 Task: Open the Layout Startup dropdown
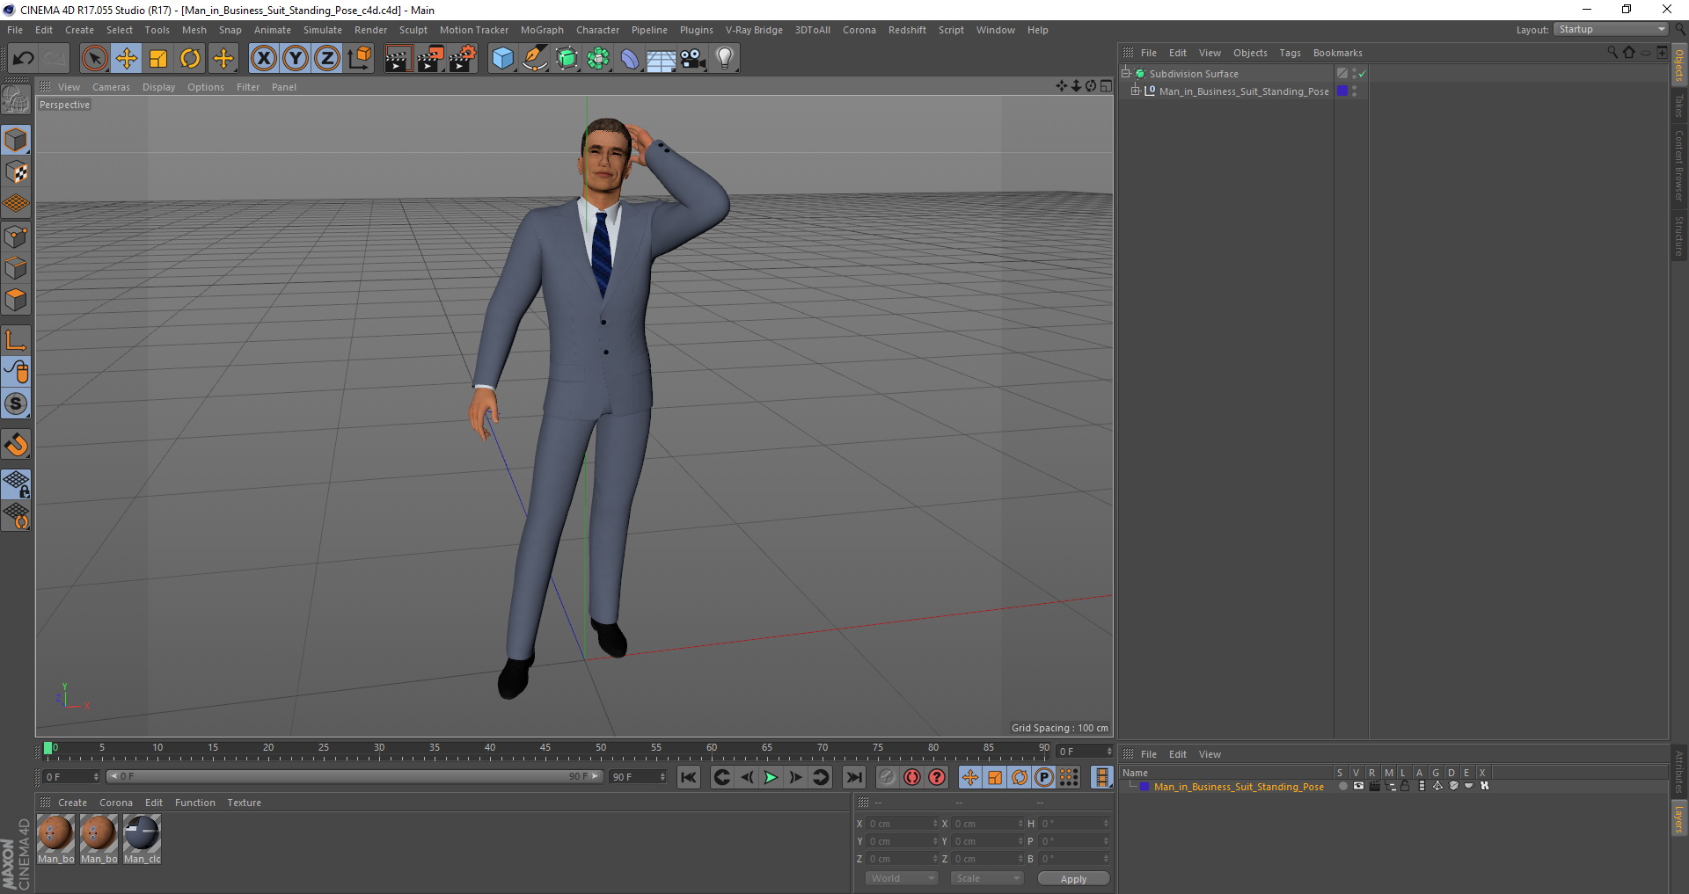click(1611, 29)
